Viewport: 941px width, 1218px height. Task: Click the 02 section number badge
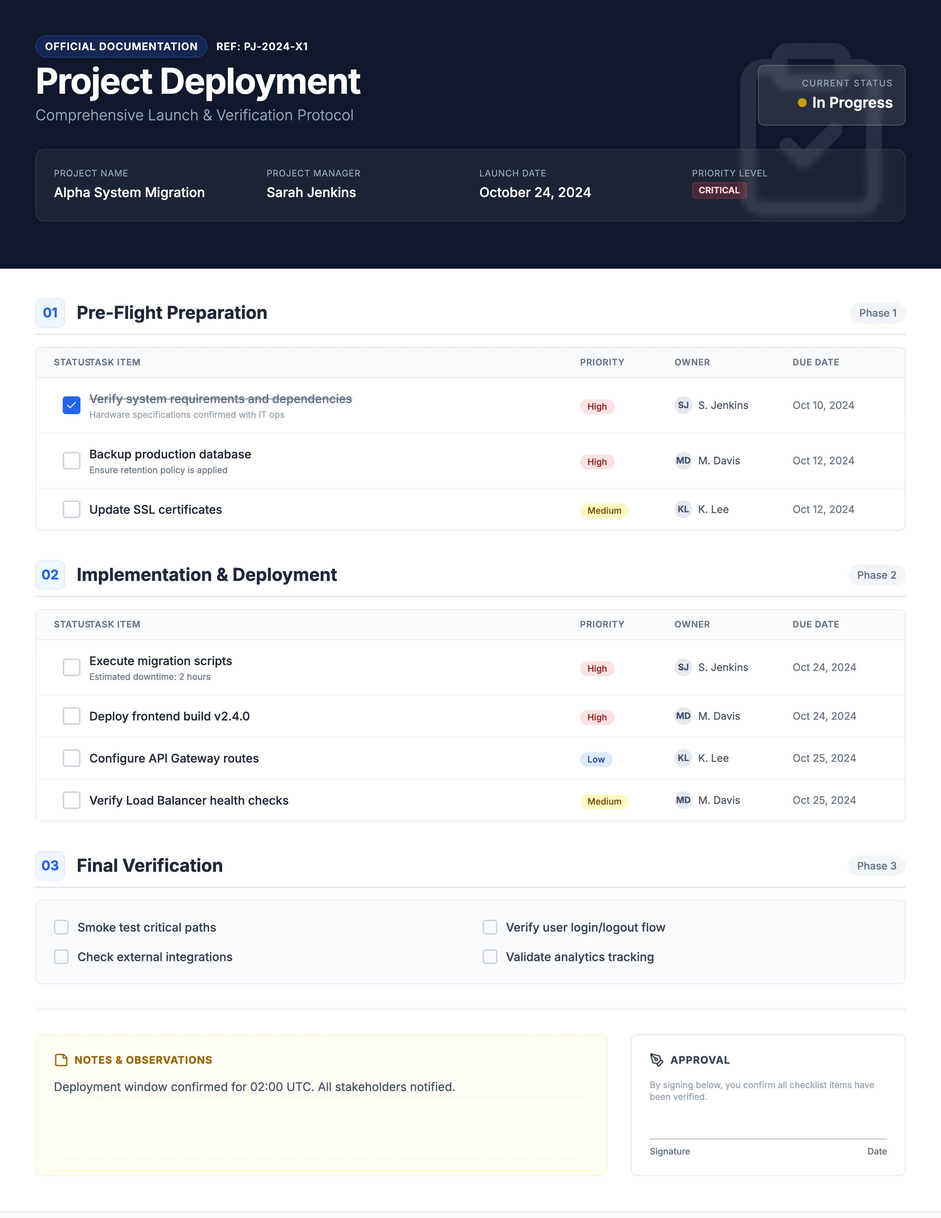coord(50,575)
